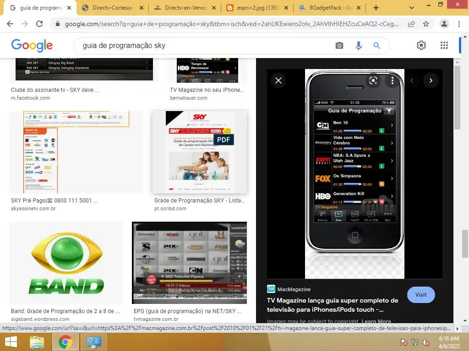The height and width of the screenshot is (351, 469).
Task: Open the TV Magazine lança guia title link
Action: click(333, 305)
